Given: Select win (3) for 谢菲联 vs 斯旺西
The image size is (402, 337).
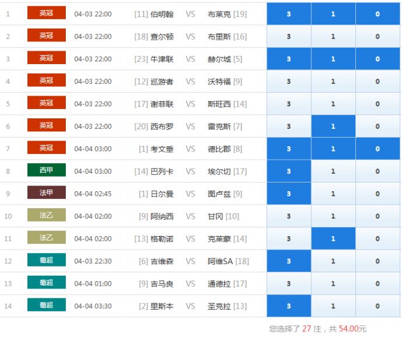Looking at the screenshot, I should click(x=289, y=104).
